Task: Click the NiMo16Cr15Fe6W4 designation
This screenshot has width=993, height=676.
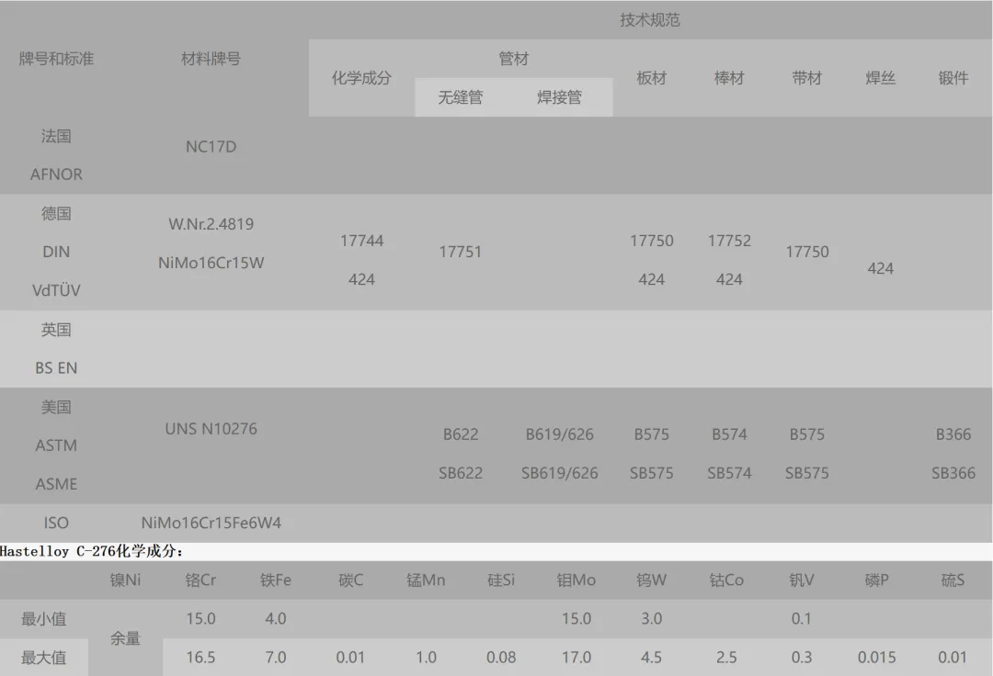Action: (x=211, y=523)
